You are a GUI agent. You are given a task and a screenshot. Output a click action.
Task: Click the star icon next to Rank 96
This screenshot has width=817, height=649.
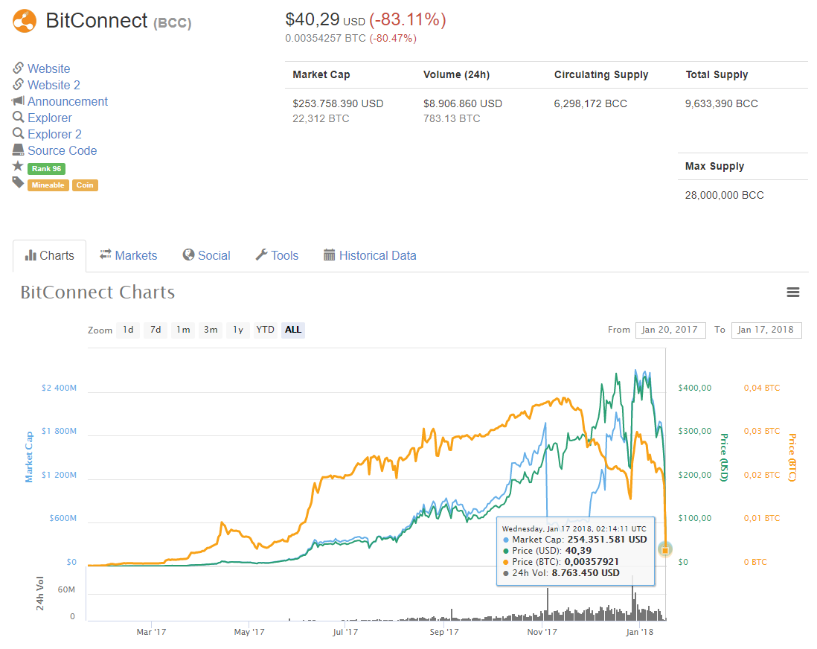[x=19, y=166]
